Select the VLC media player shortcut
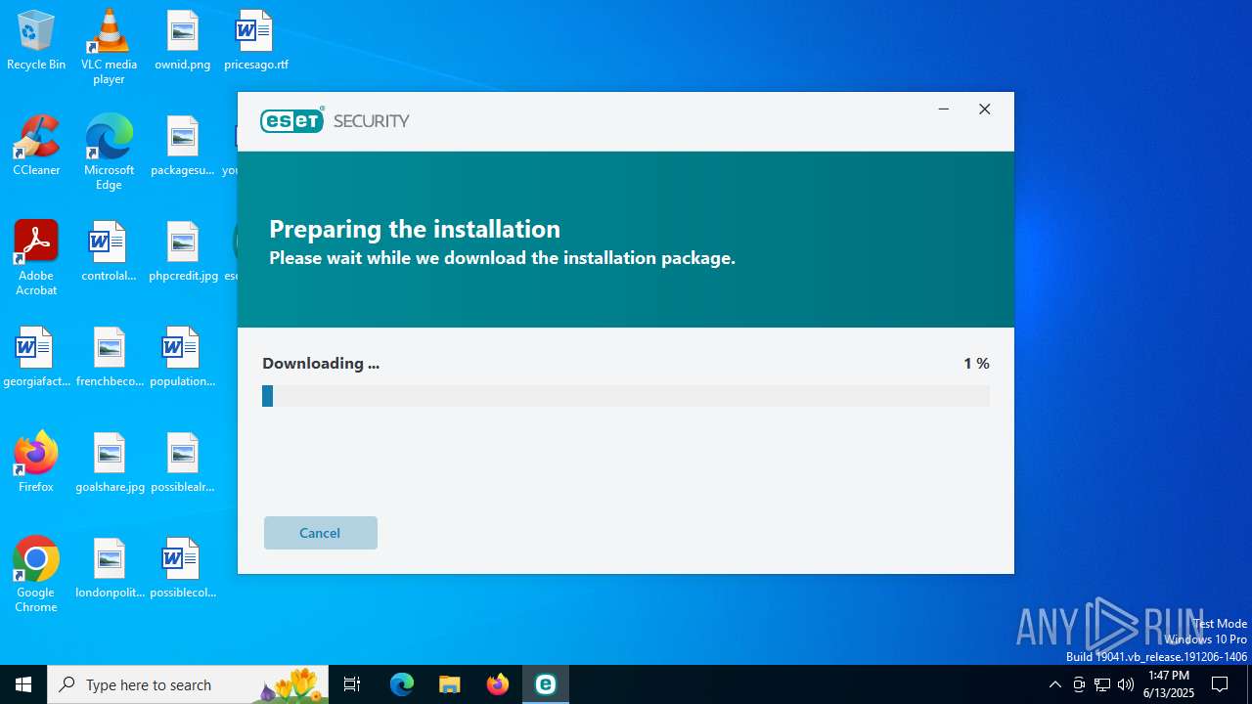1252x704 pixels. [x=109, y=47]
